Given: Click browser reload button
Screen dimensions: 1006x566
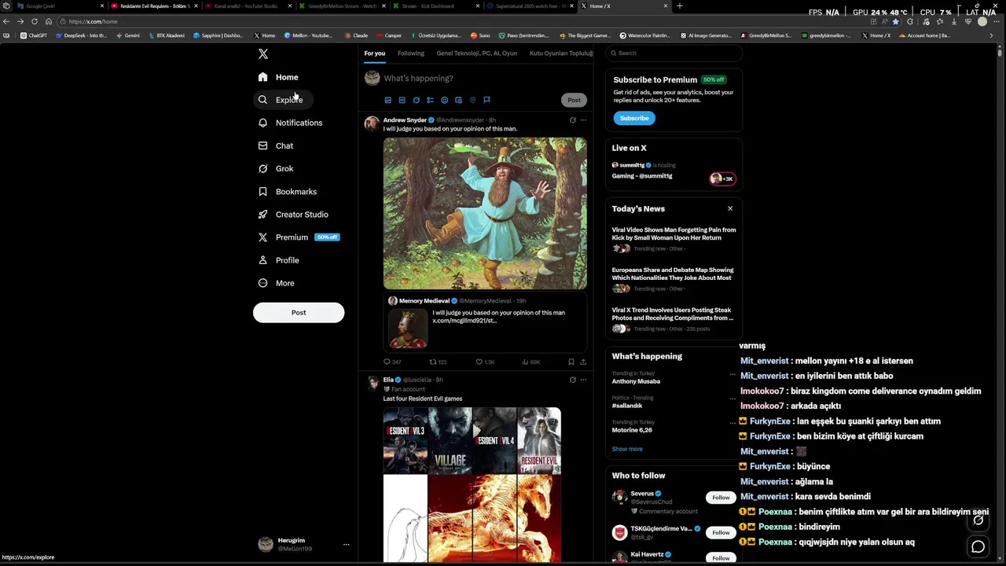Looking at the screenshot, I should [35, 21].
